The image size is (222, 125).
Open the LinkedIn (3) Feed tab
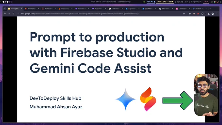(x=132, y=9)
